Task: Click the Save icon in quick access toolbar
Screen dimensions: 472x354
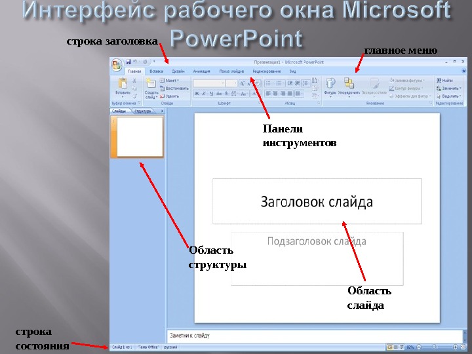Action: [x=128, y=62]
